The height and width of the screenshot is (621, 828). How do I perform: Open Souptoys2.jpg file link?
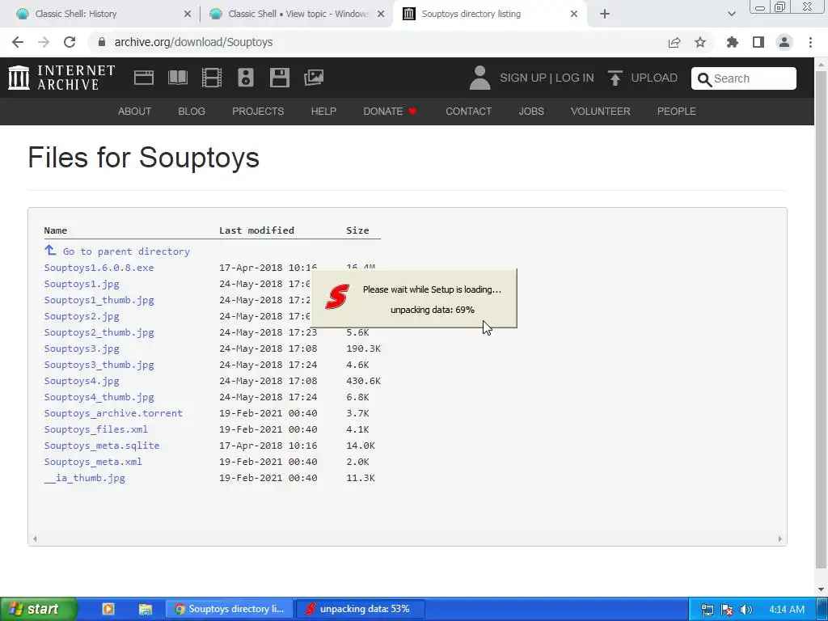(82, 316)
